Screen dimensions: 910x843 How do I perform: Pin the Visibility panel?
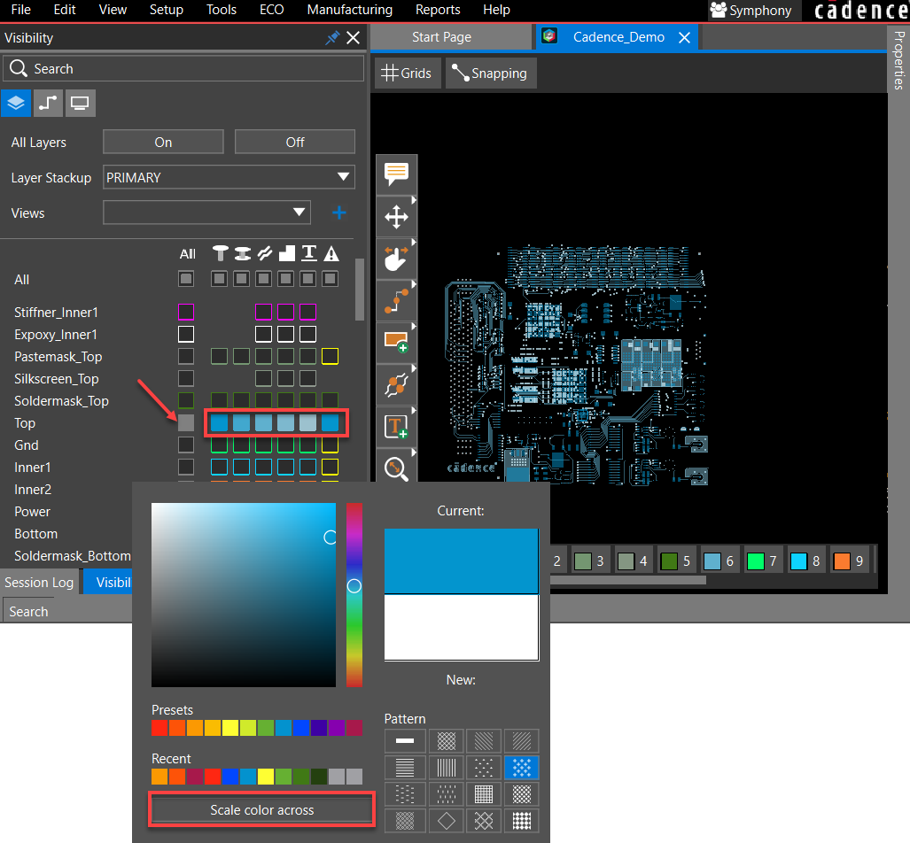pos(332,38)
